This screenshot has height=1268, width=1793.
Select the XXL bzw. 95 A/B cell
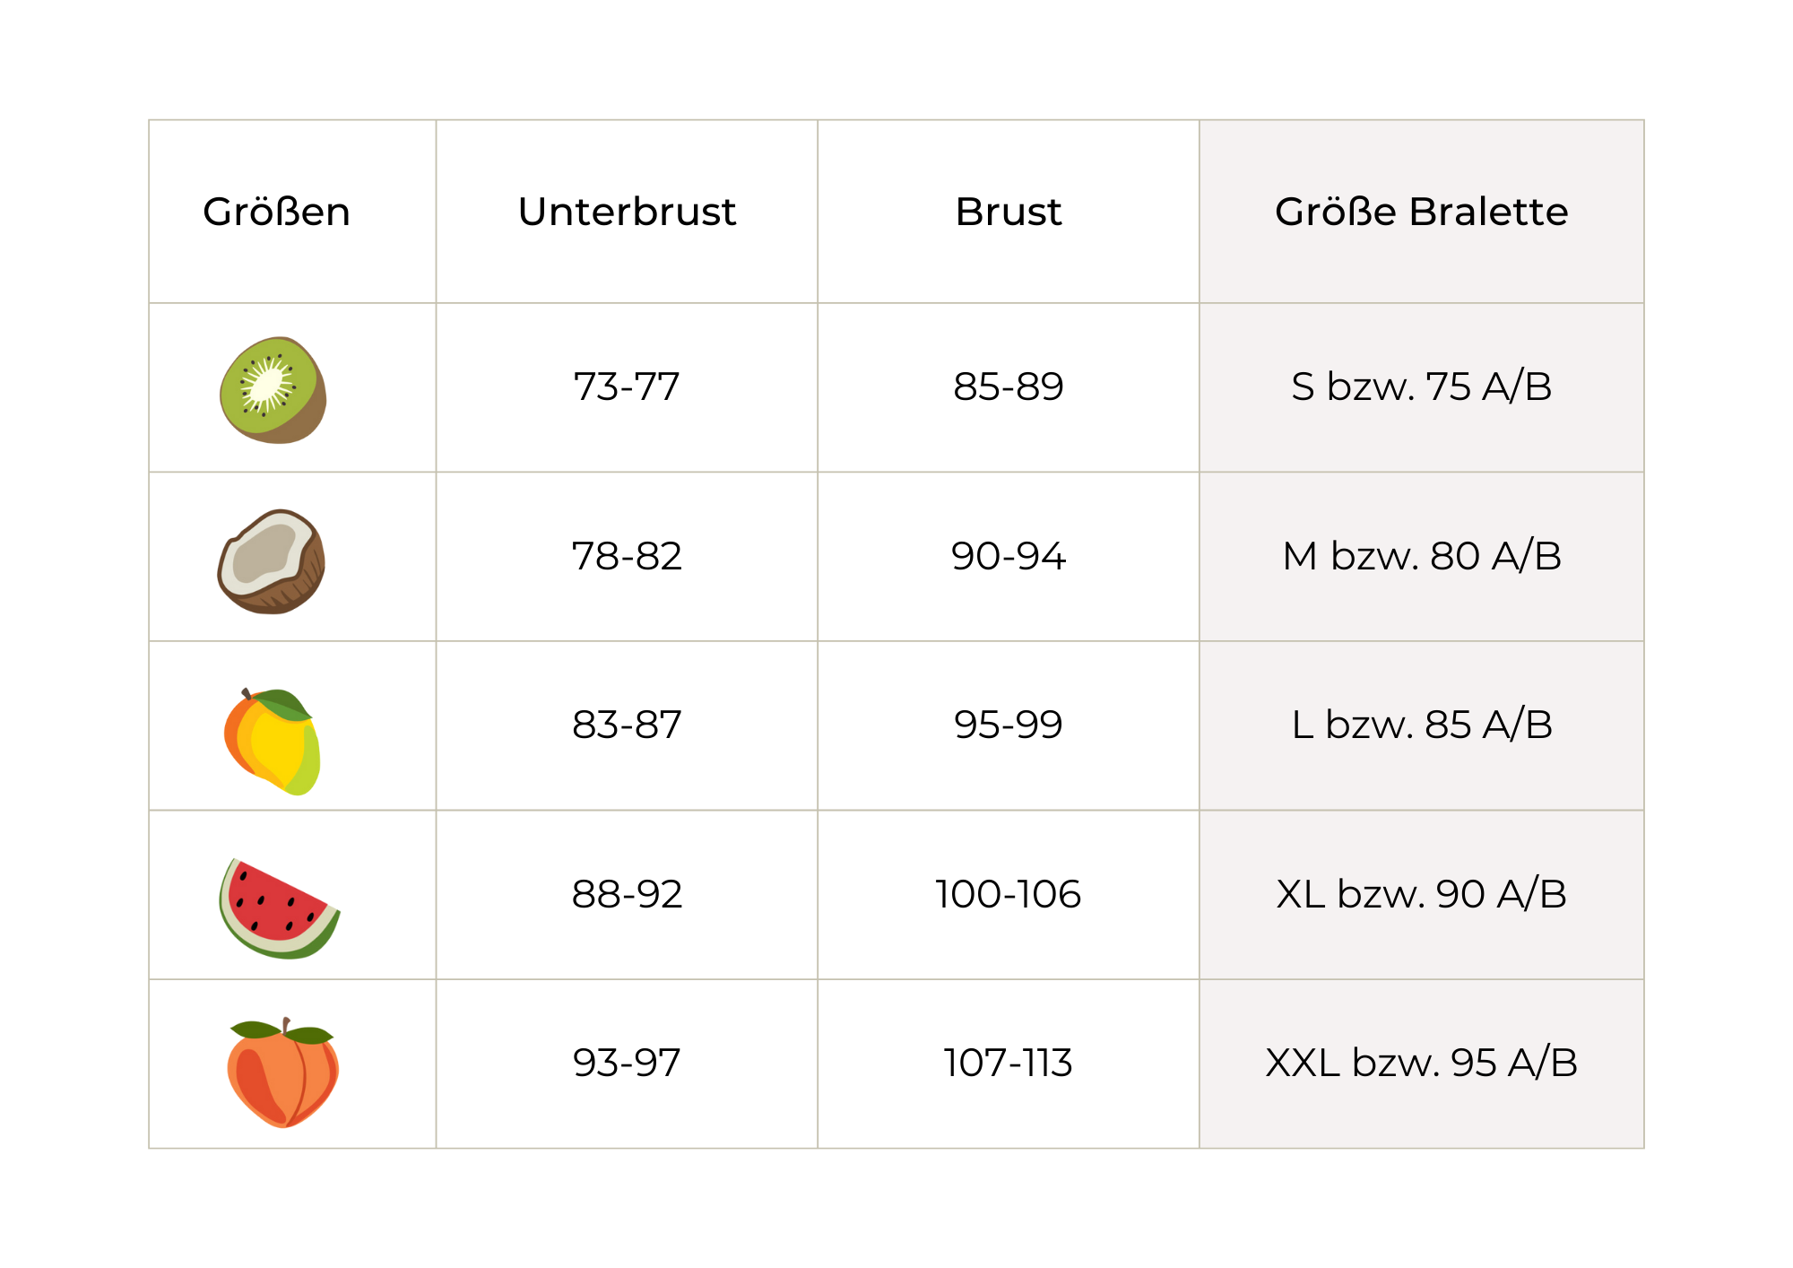(x=1421, y=1064)
